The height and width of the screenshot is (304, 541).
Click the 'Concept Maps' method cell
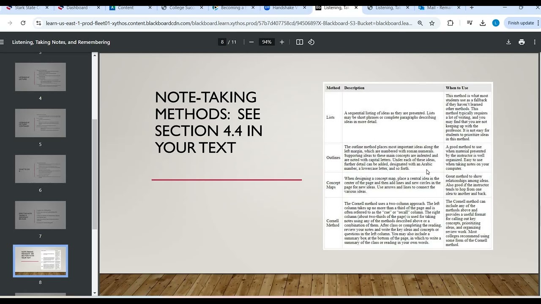tap(333, 185)
